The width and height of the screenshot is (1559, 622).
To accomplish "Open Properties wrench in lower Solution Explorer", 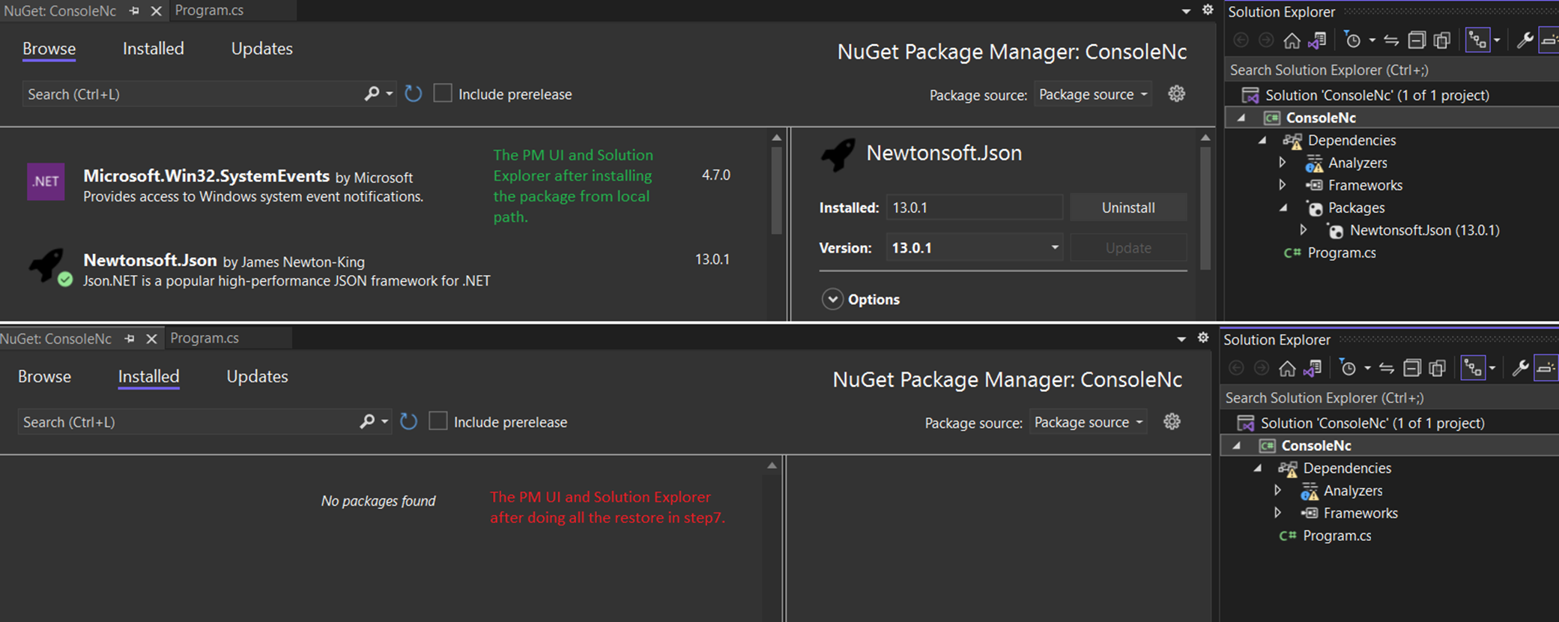I will 1519,368.
